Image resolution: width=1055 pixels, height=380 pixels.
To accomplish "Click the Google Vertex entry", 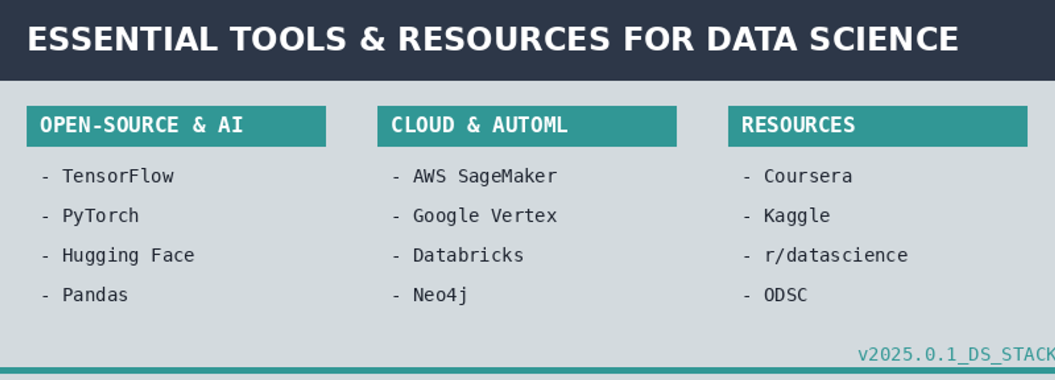I will [475, 216].
